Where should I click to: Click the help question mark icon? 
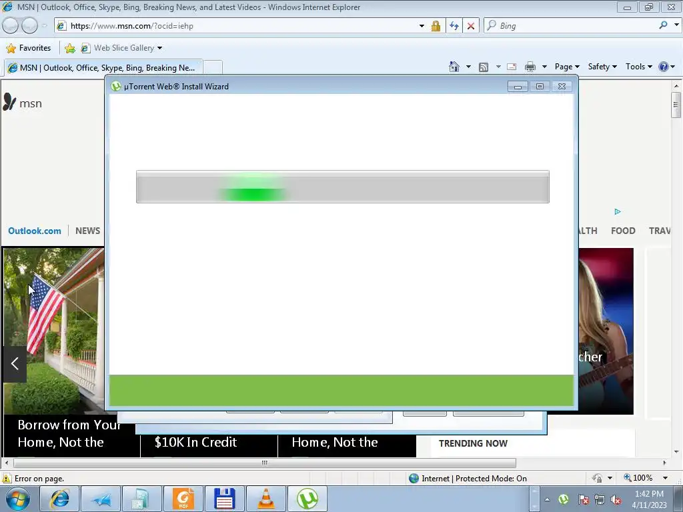click(x=664, y=67)
